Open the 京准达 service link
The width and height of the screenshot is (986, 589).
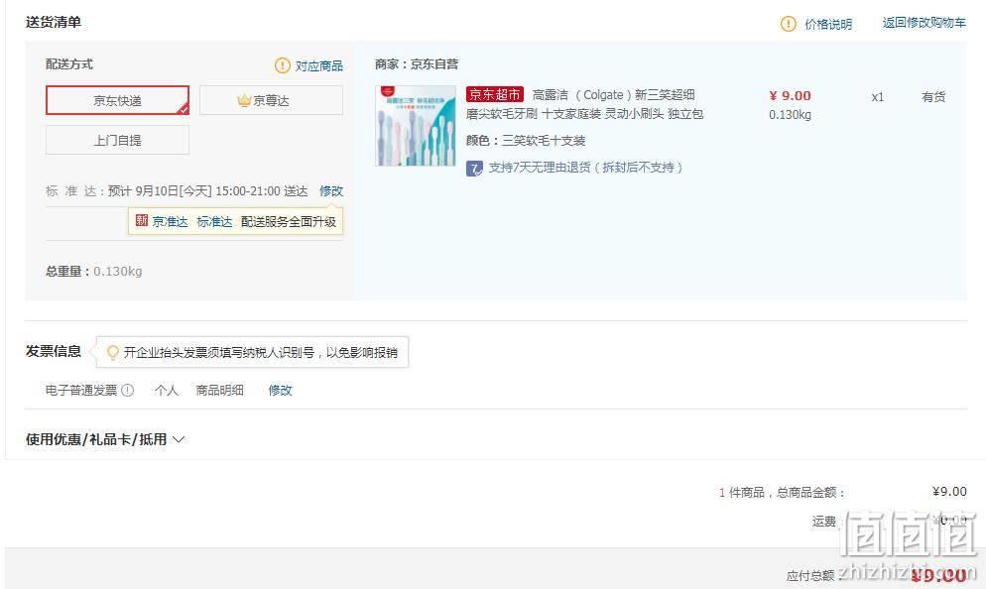(x=170, y=221)
